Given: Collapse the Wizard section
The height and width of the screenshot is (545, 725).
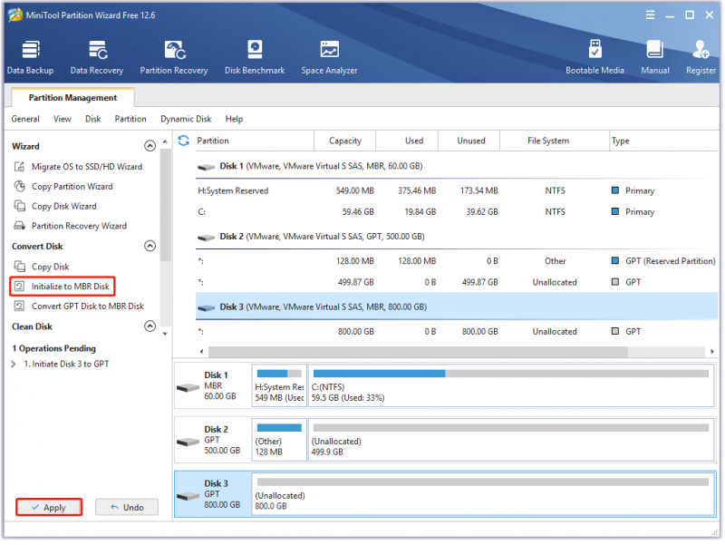Looking at the screenshot, I should [150, 146].
